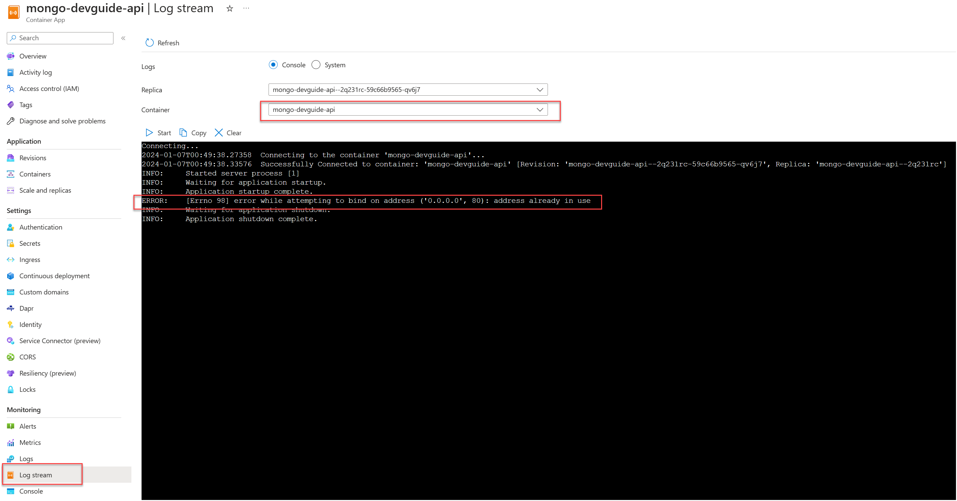Click the Ingress icon
The width and height of the screenshot is (957, 501).
click(x=10, y=260)
